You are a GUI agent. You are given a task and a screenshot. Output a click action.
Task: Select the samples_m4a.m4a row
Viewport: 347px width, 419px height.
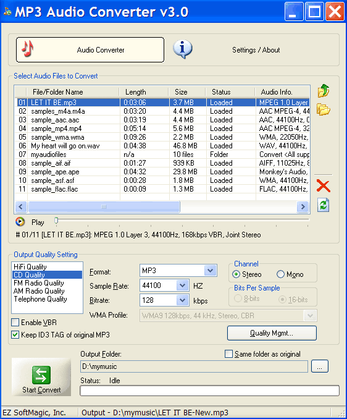tap(162, 111)
